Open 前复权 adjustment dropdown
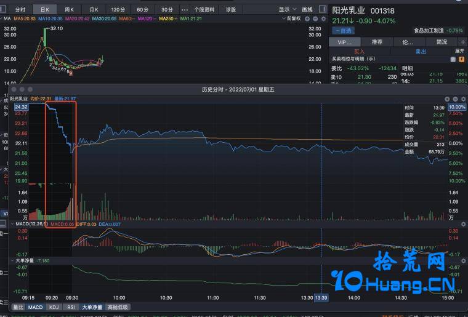Viewport: 468px width, 317px height. (x=292, y=18)
